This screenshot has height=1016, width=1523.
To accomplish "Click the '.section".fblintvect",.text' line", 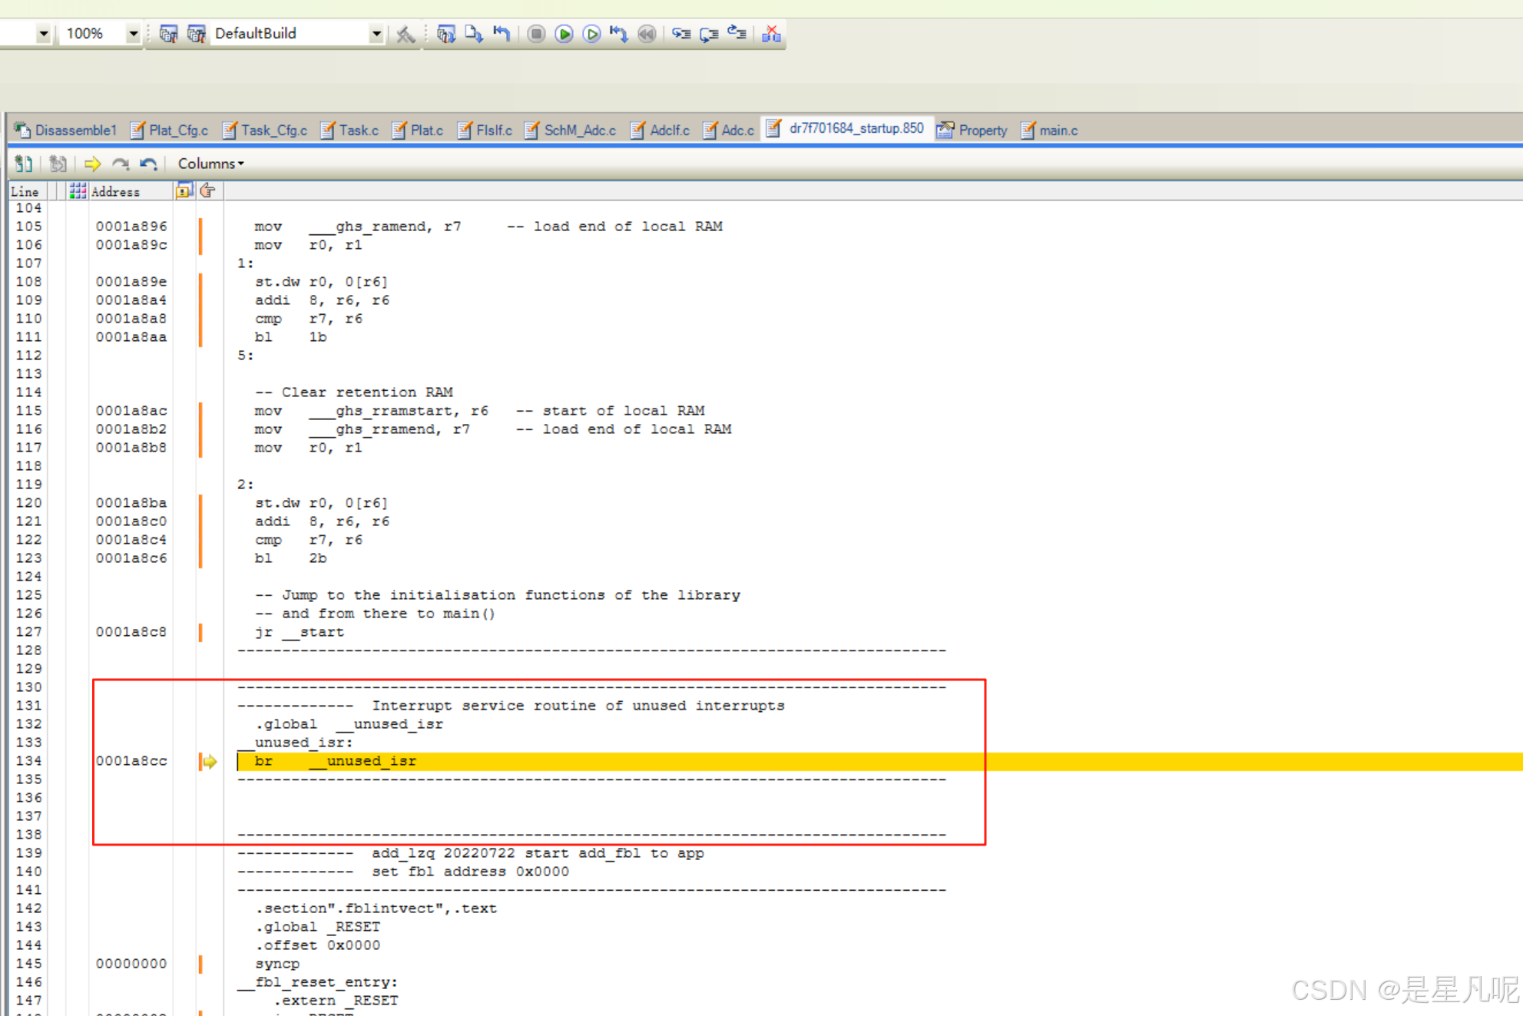I will (x=376, y=908).
